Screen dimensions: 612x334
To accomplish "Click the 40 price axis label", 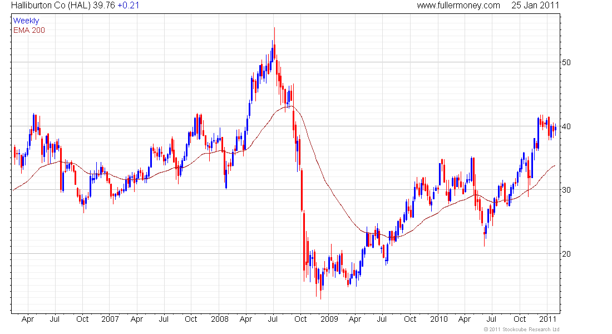I will (566, 126).
